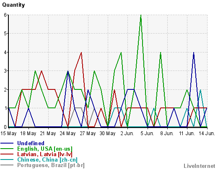Click the red peak at 4 near 26 May

click(x=81, y=52)
